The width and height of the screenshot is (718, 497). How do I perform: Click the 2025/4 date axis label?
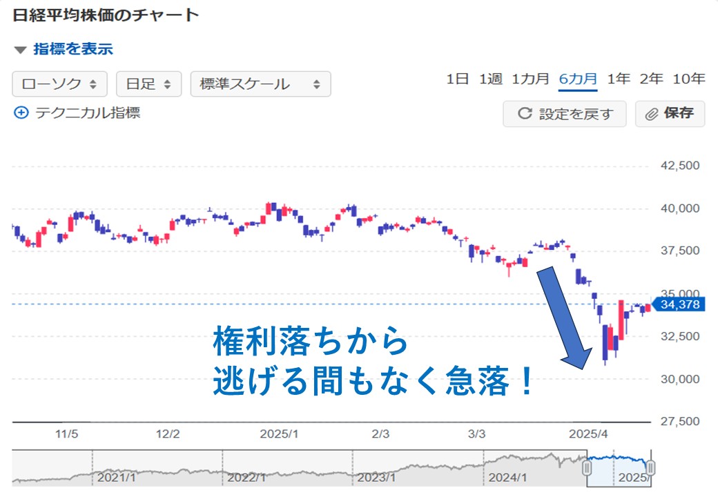tap(588, 434)
